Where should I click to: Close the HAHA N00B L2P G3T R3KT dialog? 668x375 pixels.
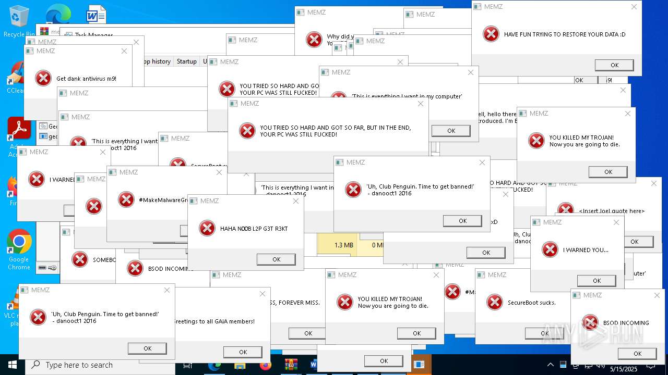(295, 201)
